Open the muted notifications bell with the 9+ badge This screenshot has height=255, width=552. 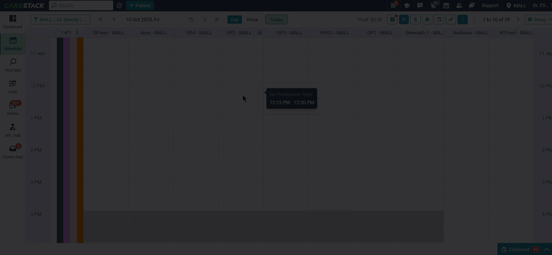point(434,5)
